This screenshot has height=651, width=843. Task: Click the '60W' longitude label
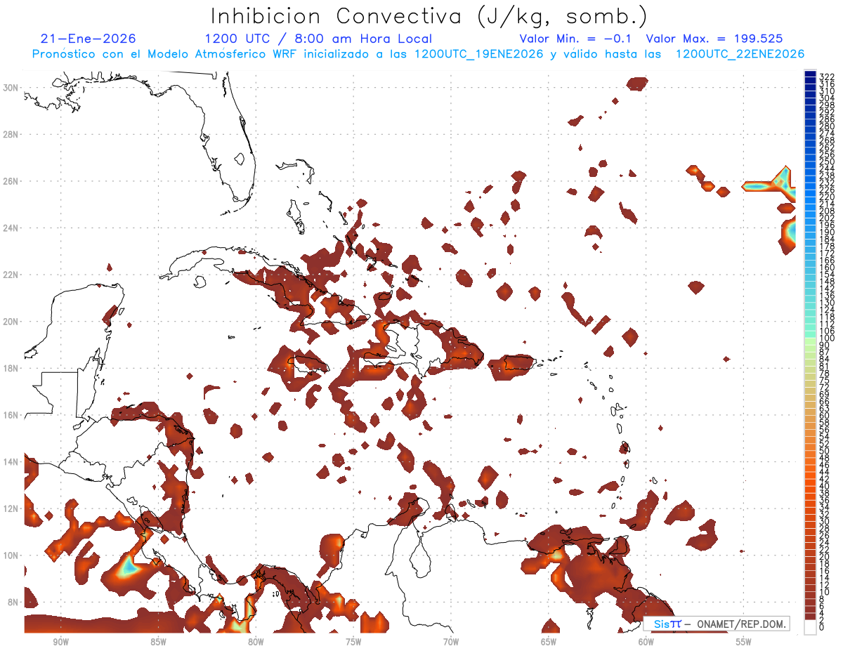646,642
